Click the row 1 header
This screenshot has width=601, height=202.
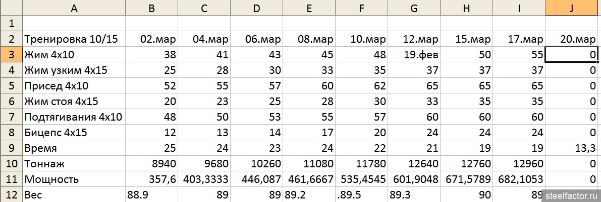(11, 23)
